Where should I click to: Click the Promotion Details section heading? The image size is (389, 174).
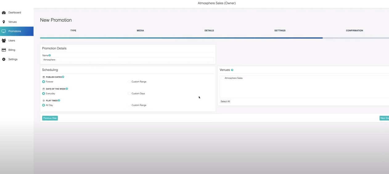[54, 48]
